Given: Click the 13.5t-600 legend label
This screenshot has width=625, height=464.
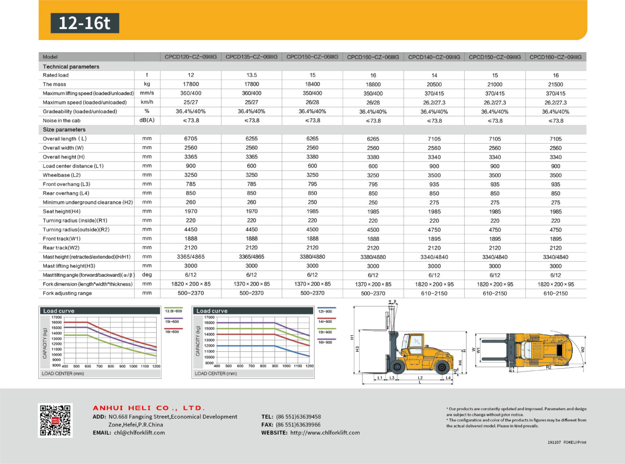Looking at the screenshot, I should click(x=173, y=311).
